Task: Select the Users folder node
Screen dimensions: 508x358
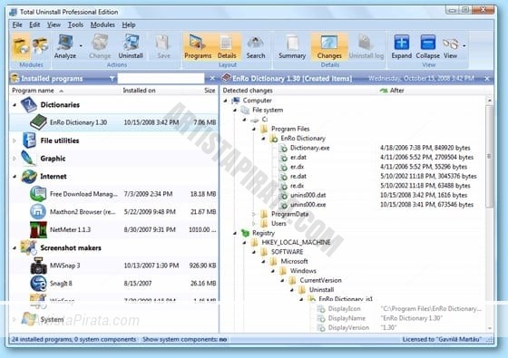Action: click(x=278, y=223)
